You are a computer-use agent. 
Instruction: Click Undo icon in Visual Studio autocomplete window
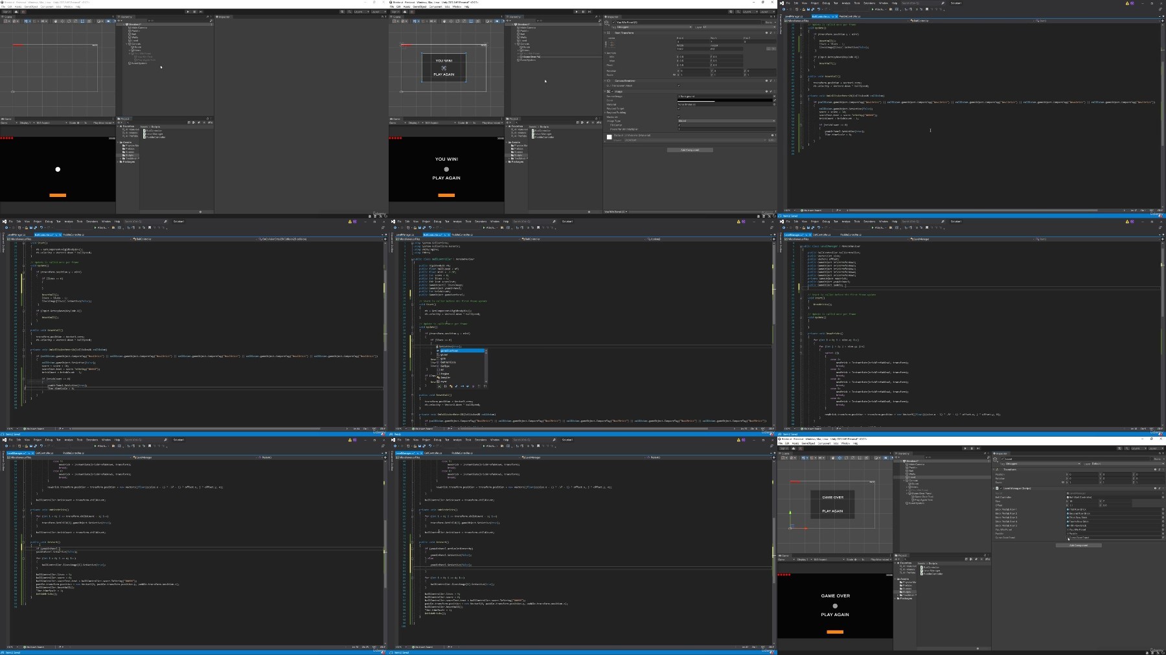[429, 227]
